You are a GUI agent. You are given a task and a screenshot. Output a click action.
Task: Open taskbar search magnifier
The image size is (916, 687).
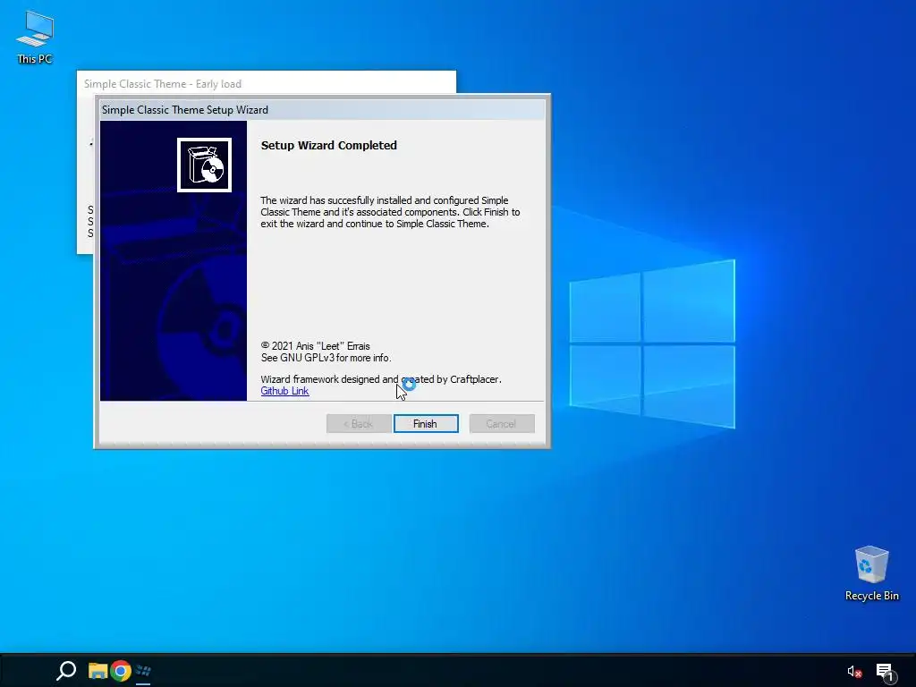pyautogui.click(x=66, y=670)
